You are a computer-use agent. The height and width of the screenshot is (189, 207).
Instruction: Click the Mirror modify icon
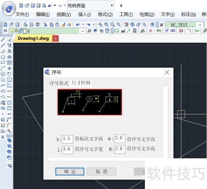(9, 51)
